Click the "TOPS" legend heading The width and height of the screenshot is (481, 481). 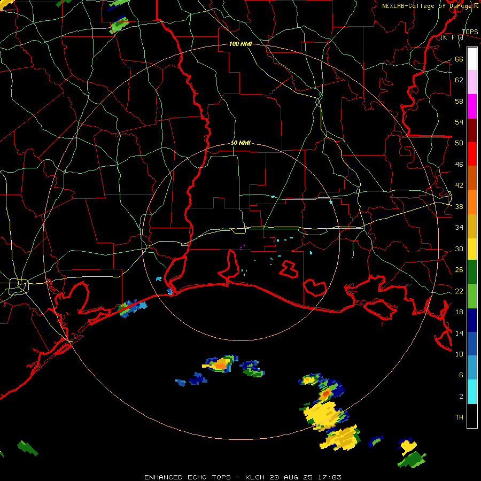tap(470, 32)
